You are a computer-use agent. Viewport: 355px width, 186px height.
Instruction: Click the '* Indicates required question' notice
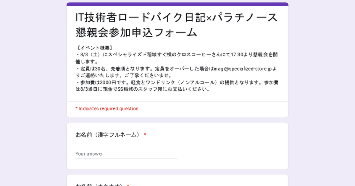[107, 109]
